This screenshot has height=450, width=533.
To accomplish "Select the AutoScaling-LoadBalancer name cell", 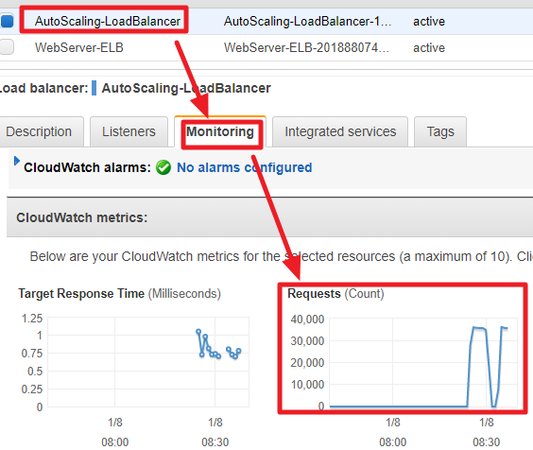I will [x=108, y=21].
